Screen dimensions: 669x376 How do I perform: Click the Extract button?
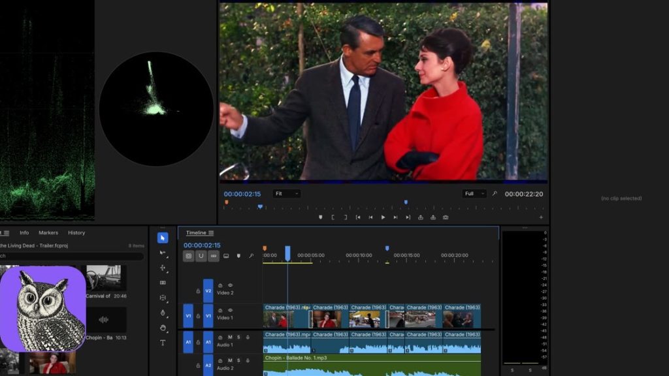433,217
